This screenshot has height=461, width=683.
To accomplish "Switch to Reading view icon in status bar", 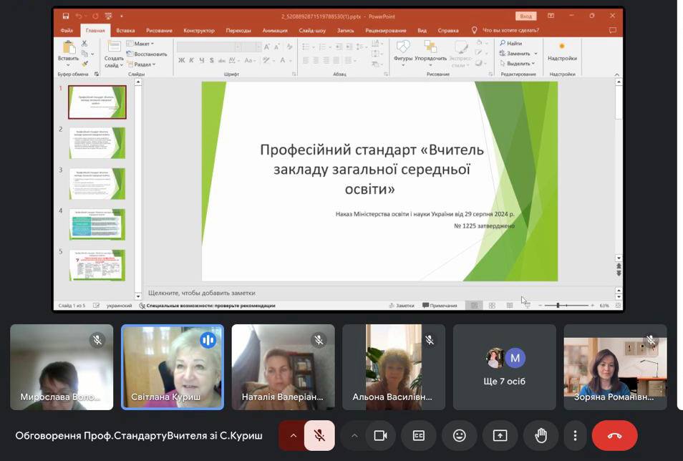I will (509, 306).
